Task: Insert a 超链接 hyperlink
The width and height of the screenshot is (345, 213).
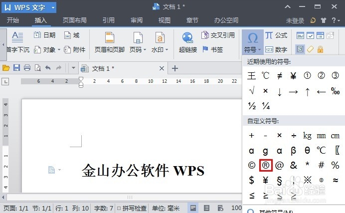Action: pyautogui.click(x=187, y=43)
